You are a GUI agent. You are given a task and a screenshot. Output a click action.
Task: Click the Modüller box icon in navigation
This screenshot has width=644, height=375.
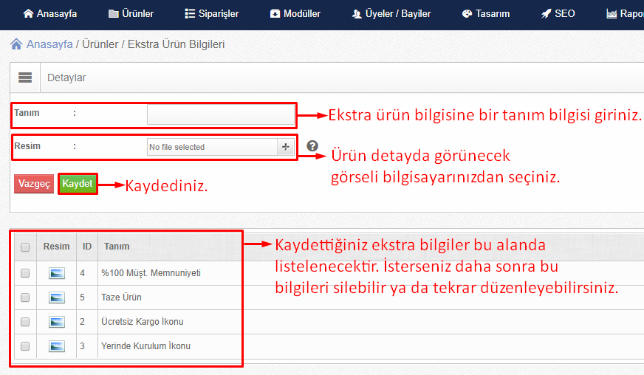[x=275, y=13]
